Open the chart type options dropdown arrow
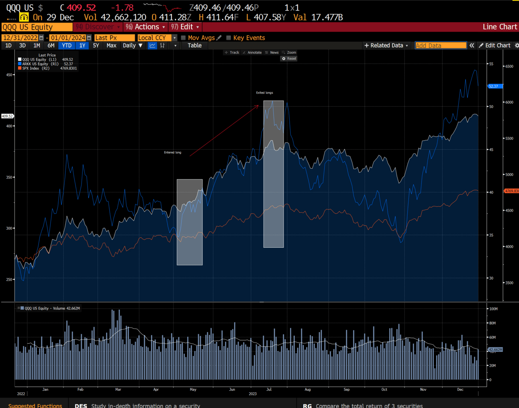Screen dimensions: 519x408 [x=175, y=45]
